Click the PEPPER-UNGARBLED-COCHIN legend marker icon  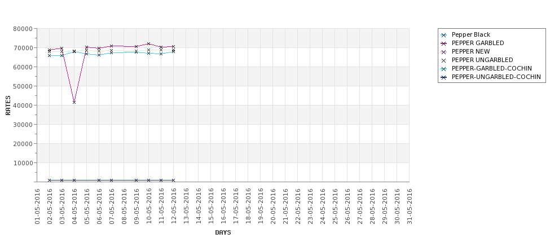pyautogui.click(x=444, y=77)
